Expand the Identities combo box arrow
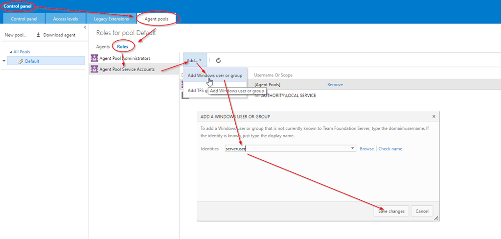Image resolution: width=501 pixels, height=239 pixels. pos(353,148)
